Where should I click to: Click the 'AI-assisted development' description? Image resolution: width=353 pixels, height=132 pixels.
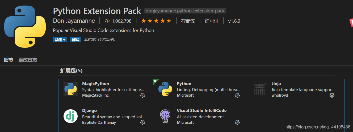pyautogui.click(x=200, y=117)
